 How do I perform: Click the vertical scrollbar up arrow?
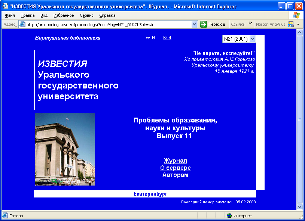299,32
